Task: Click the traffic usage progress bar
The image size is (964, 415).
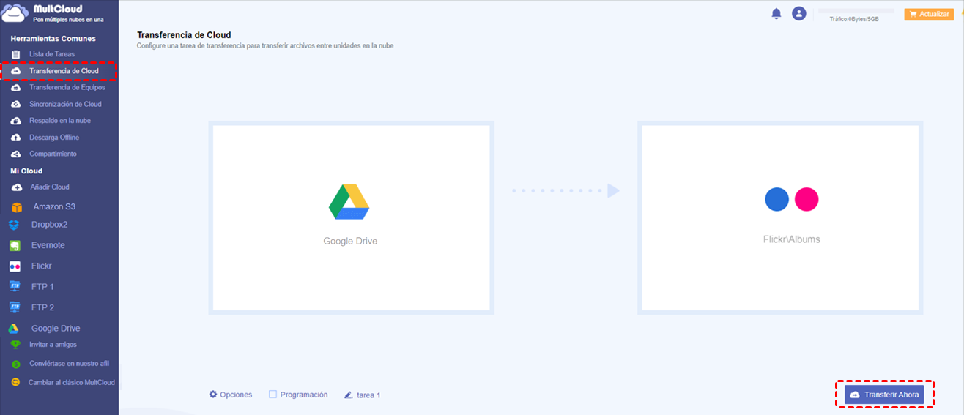Action: [x=856, y=11]
